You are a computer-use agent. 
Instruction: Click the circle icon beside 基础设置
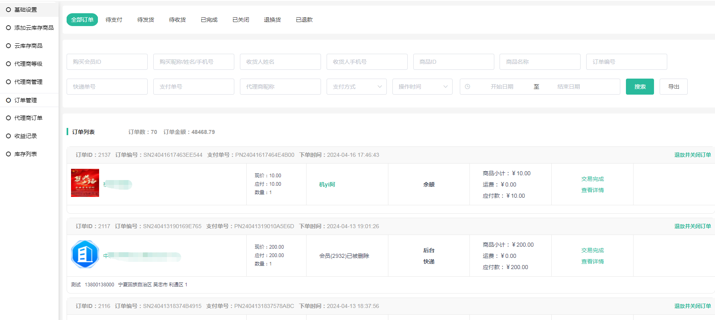(8, 10)
